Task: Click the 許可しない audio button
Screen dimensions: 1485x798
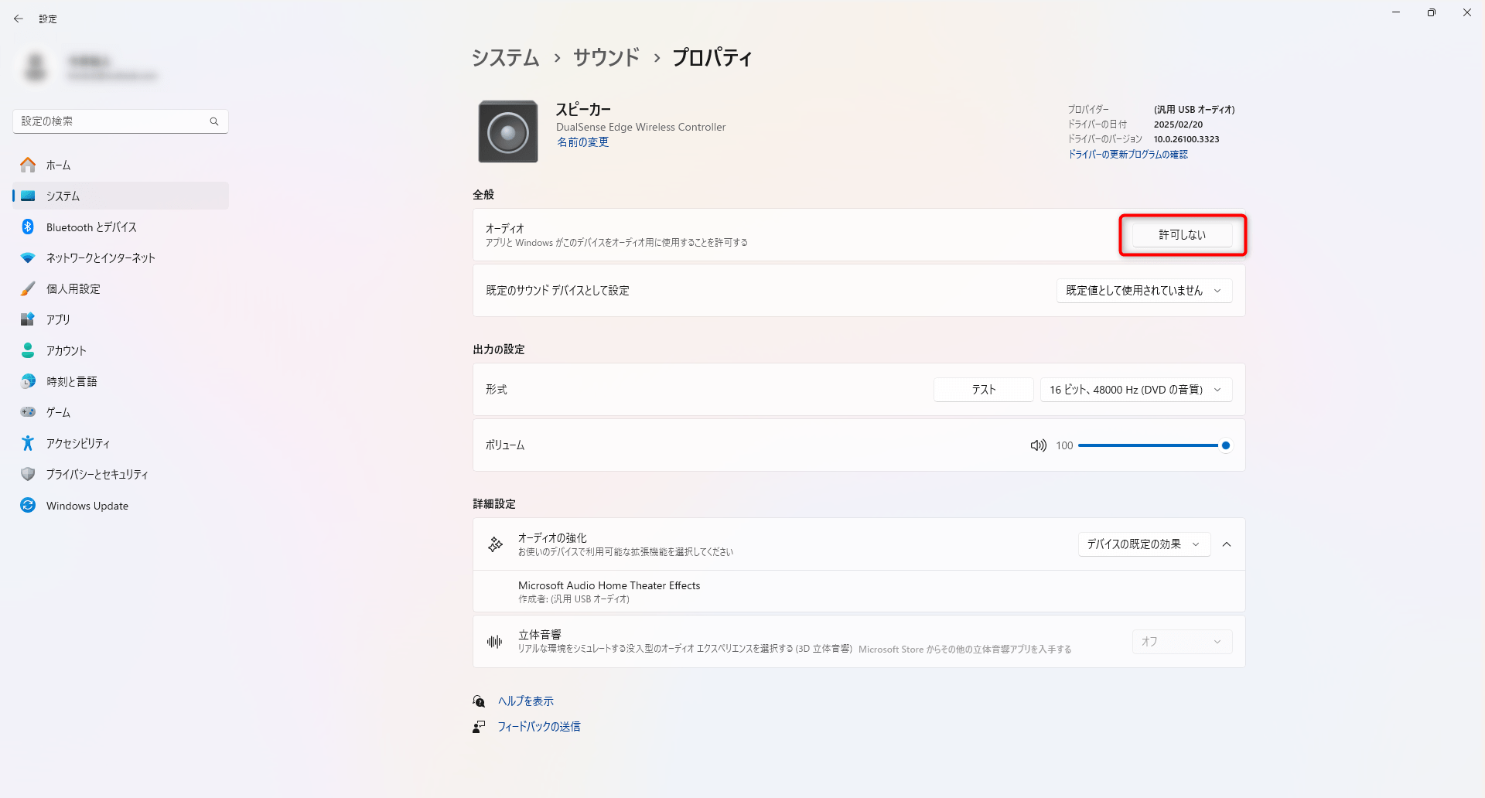Action: coord(1182,235)
